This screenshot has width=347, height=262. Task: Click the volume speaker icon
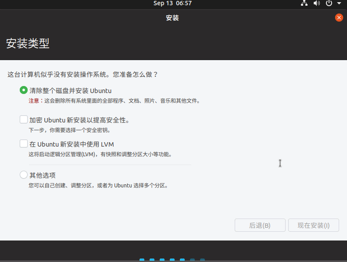pyautogui.click(x=316, y=3)
